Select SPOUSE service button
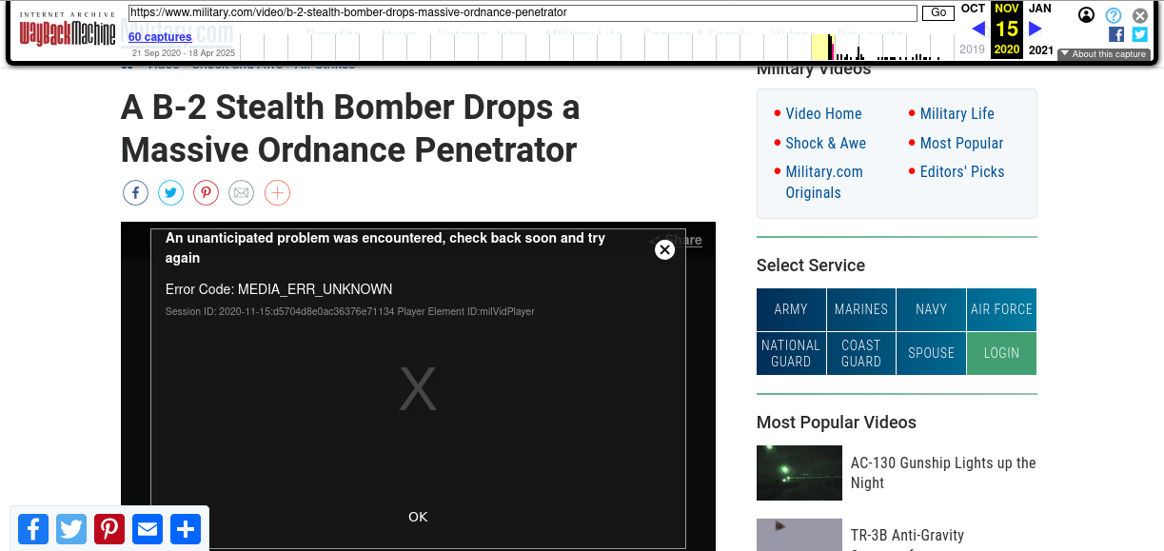 pyautogui.click(x=931, y=353)
